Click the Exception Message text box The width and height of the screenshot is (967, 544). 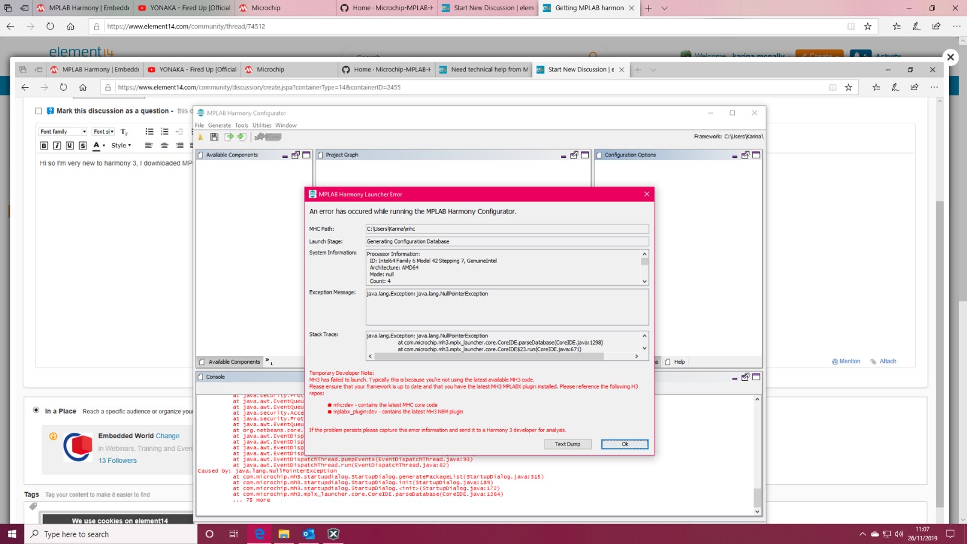point(507,307)
